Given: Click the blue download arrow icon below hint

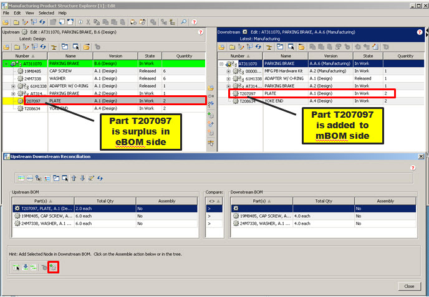Looking at the screenshot, I should pos(25,267).
